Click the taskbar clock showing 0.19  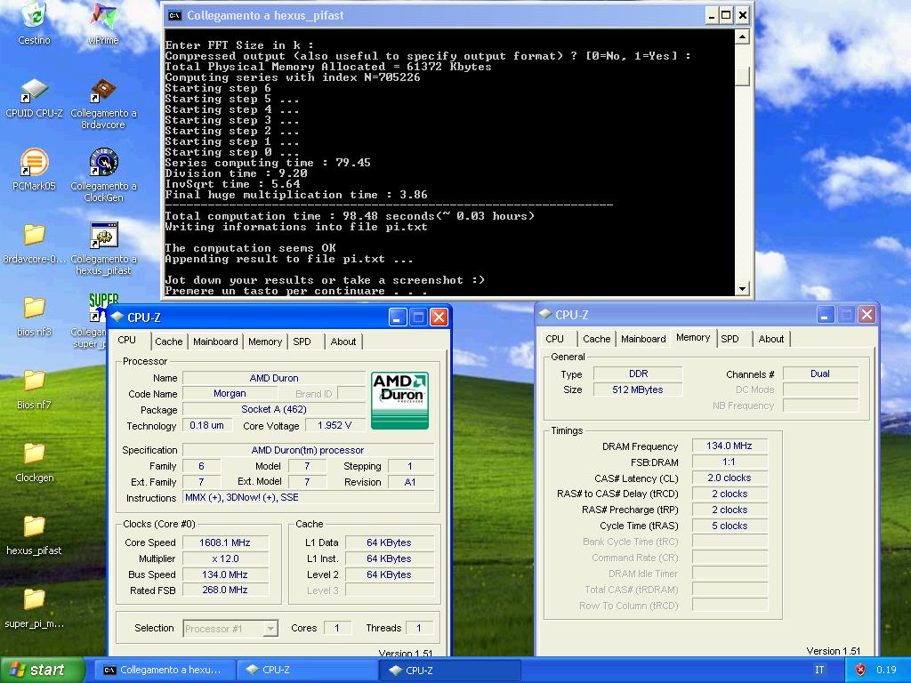(886, 670)
